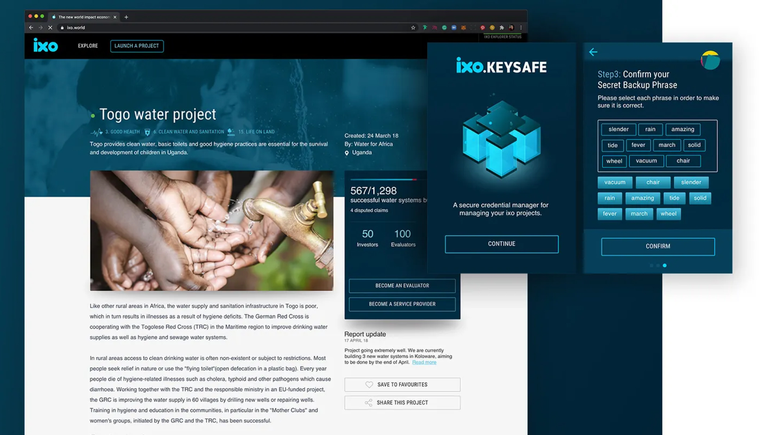Click Become an Evaluator
The image size is (774, 435).
click(402, 286)
